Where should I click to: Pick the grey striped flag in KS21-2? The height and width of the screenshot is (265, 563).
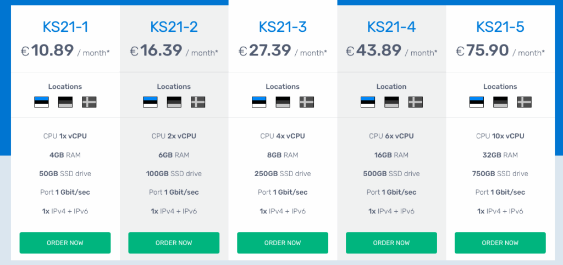point(174,102)
